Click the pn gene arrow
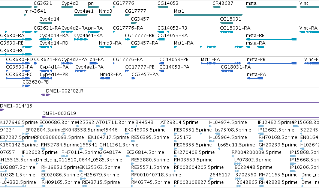The height and width of the screenshot is (188, 319). coord(94,7)
